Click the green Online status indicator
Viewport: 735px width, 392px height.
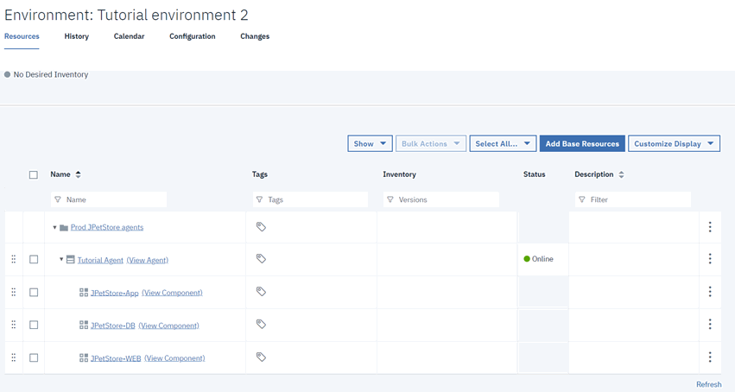pyautogui.click(x=527, y=259)
